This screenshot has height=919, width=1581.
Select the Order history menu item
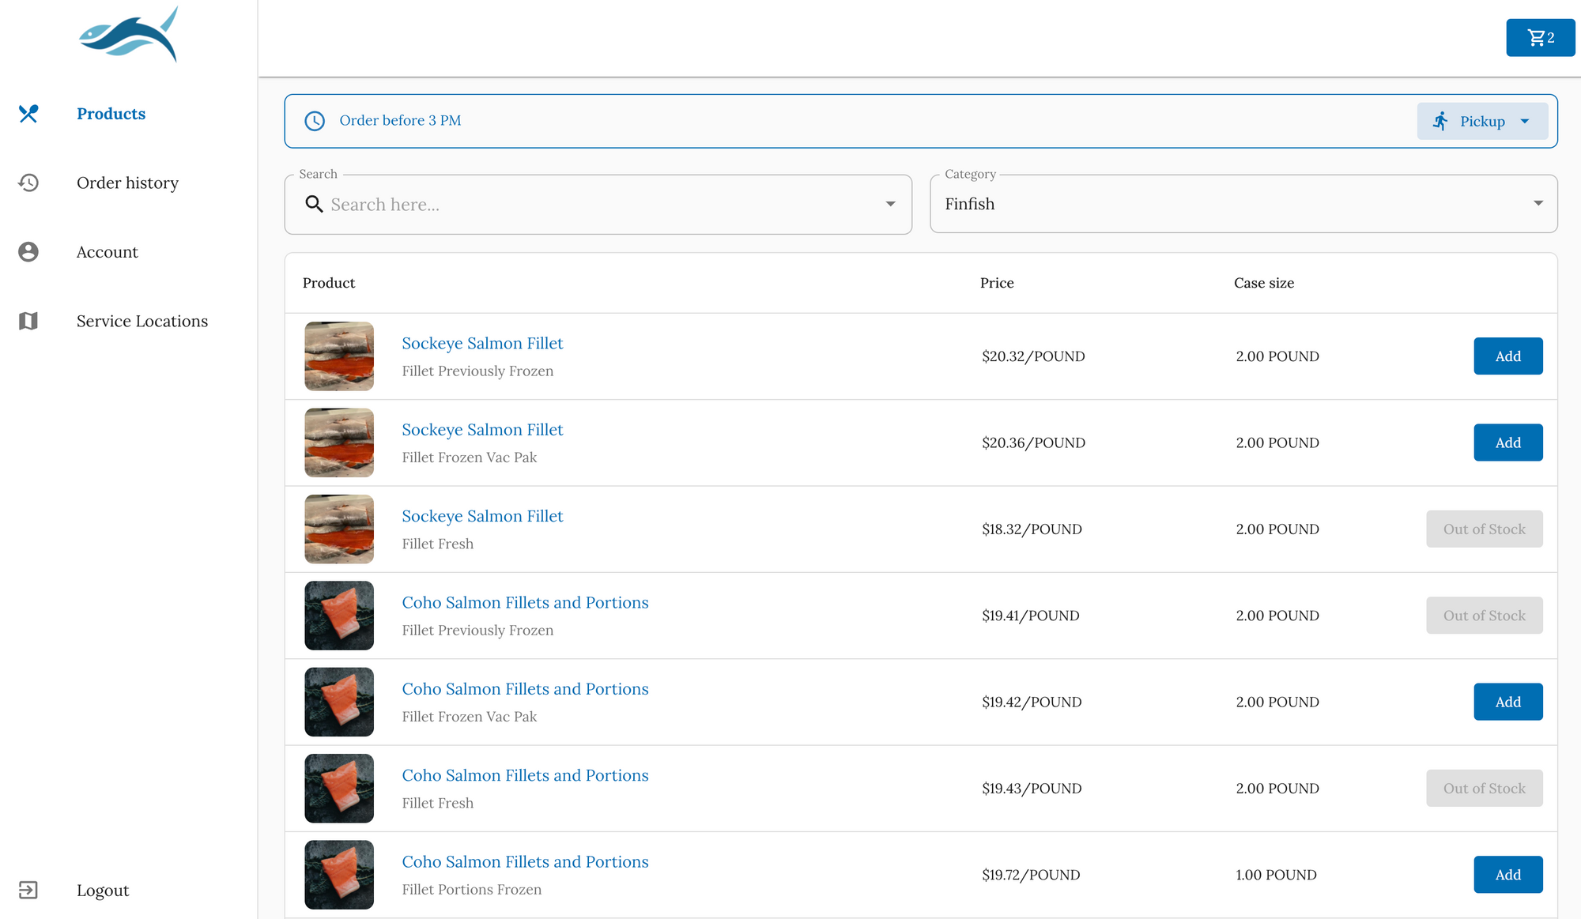click(x=127, y=183)
